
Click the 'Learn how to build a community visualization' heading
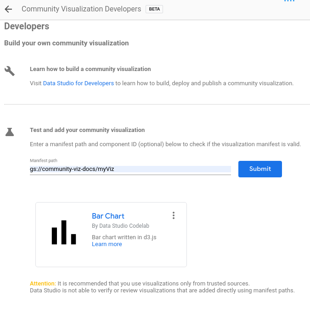point(90,69)
